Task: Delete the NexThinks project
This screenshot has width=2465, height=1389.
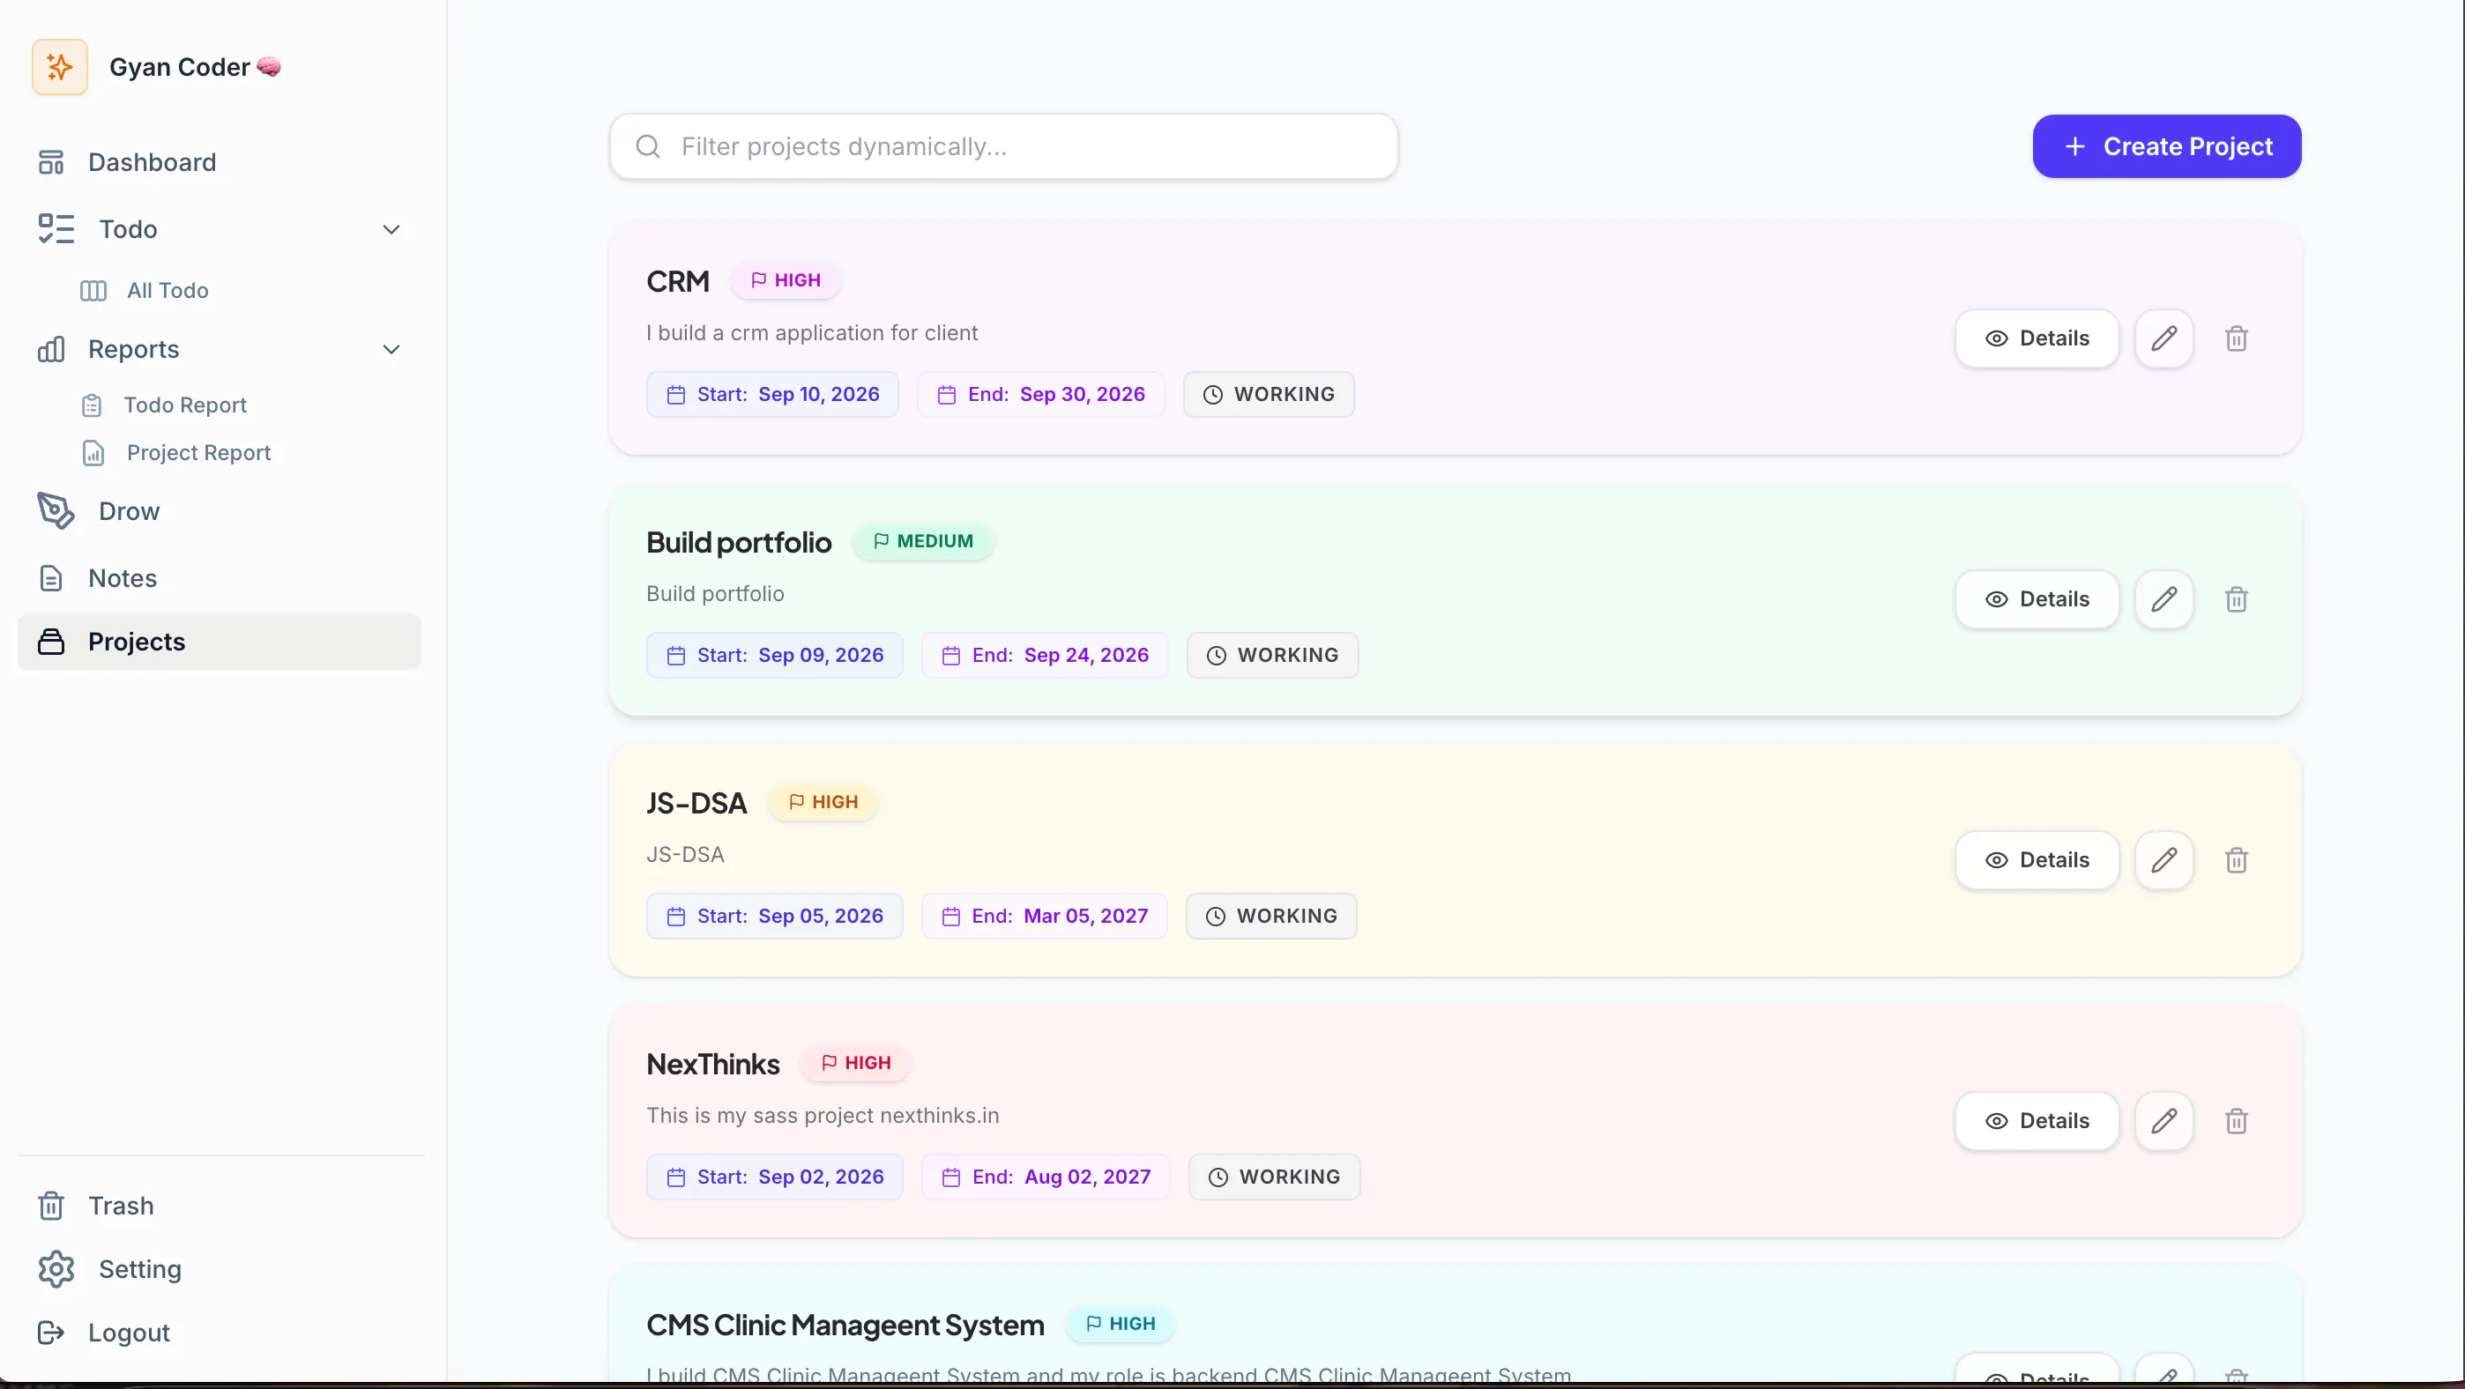Action: pyautogui.click(x=2236, y=1121)
